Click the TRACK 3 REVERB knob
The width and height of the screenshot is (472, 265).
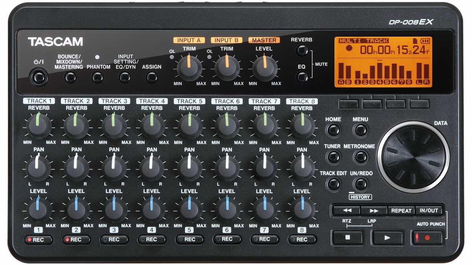[x=114, y=126]
